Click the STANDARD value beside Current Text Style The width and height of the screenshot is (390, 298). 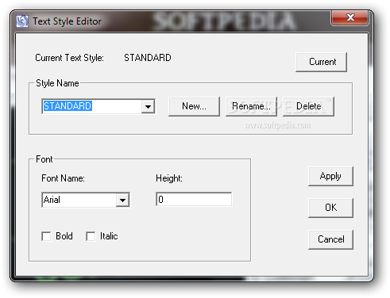click(148, 58)
